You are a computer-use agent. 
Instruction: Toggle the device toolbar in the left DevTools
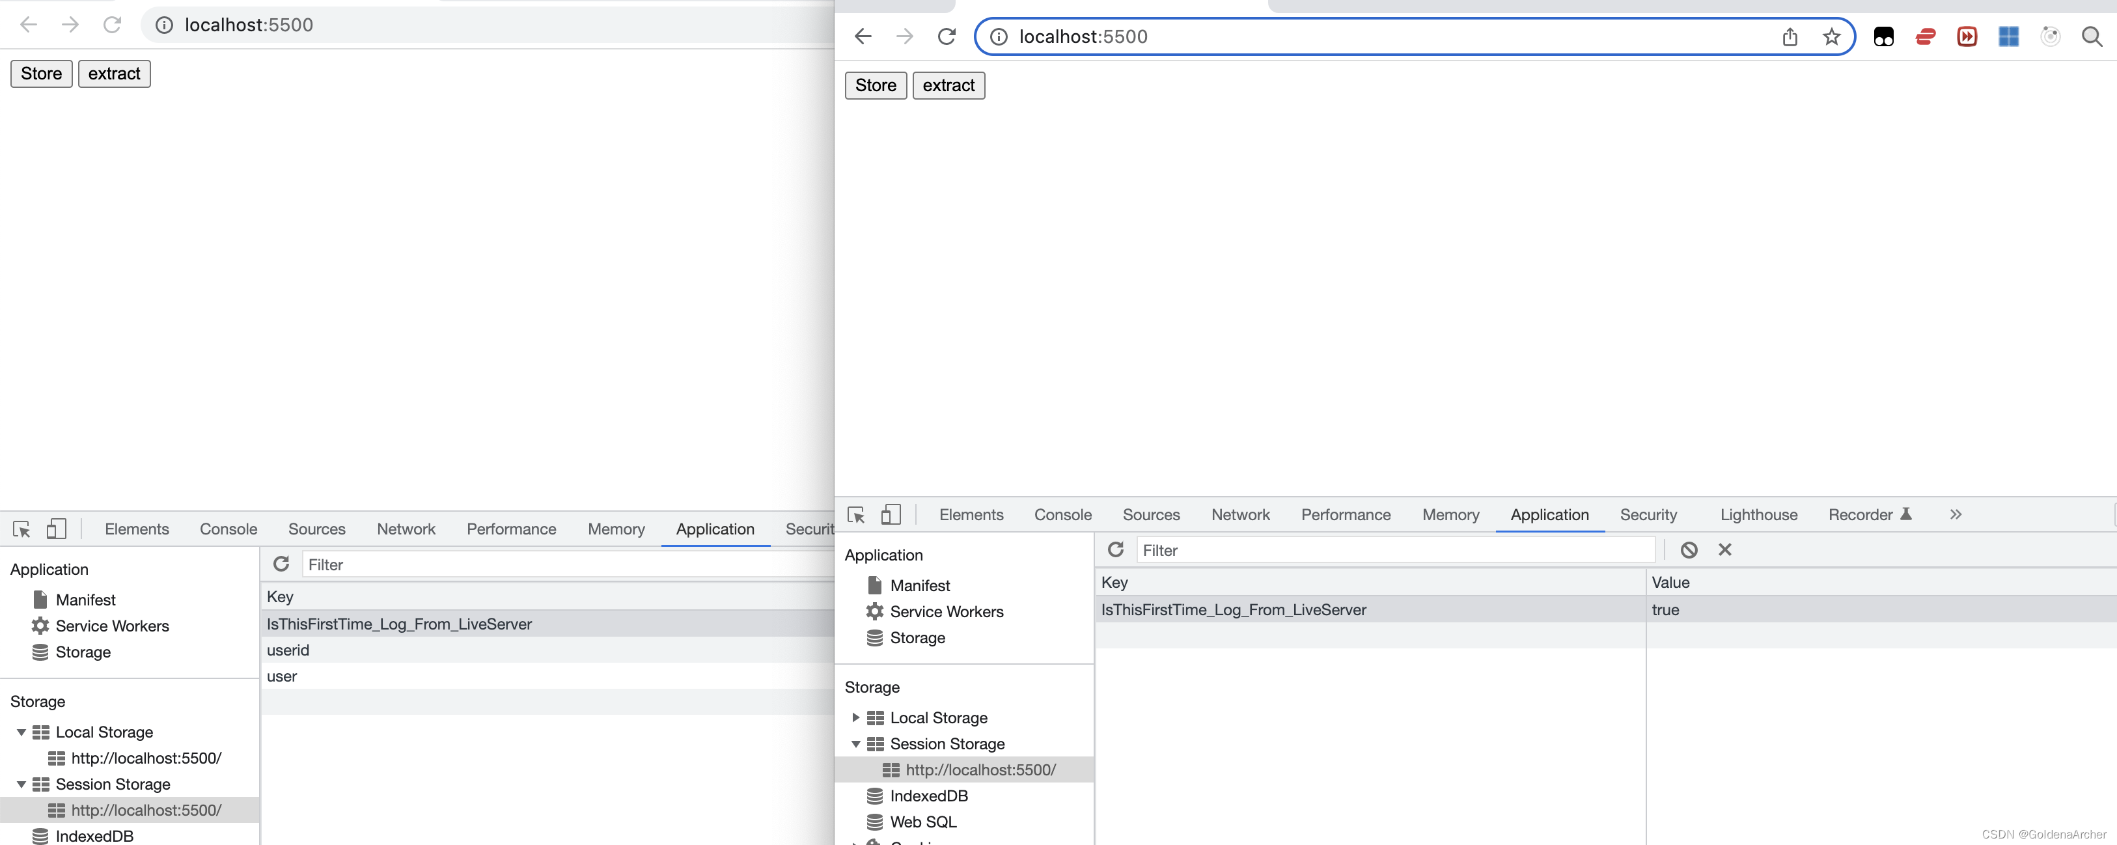coord(56,529)
